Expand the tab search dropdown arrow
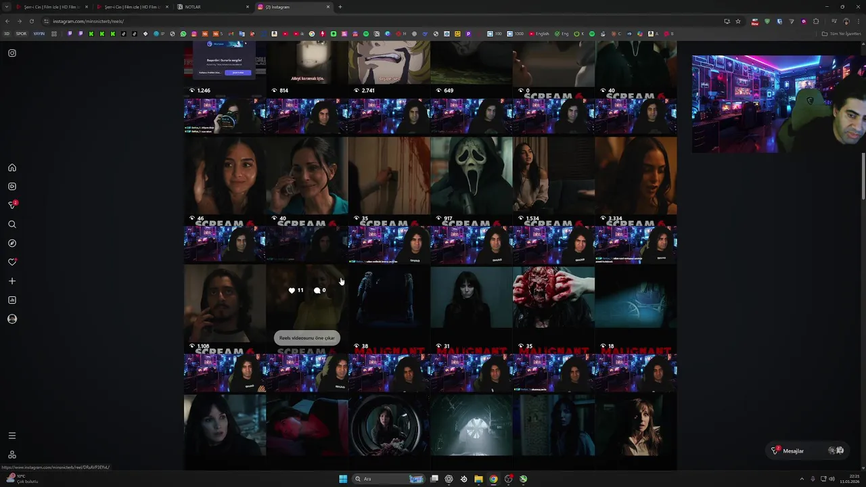 [x=7, y=7]
